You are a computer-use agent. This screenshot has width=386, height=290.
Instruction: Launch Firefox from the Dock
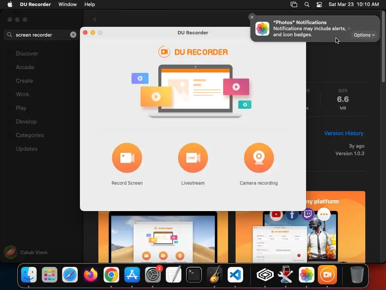[x=90, y=275]
